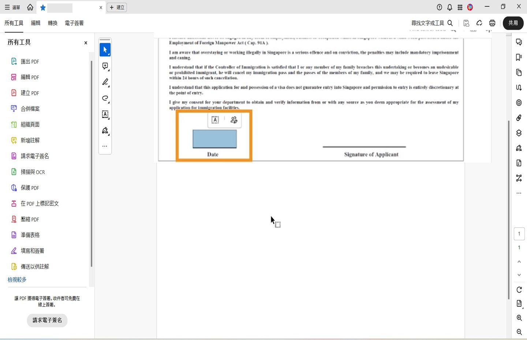Open the 掃描與 OCR tool
The image size is (527, 340).
click(x=28, y=172)
